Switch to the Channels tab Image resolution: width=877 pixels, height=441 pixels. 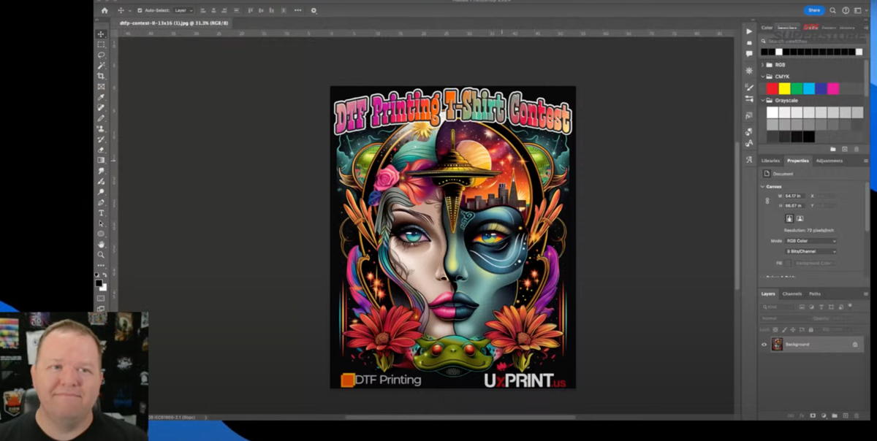coord(792,294)
